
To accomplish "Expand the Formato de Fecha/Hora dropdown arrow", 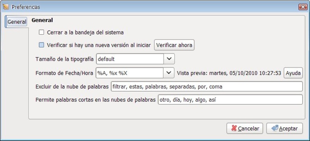I will coord(169,73).
